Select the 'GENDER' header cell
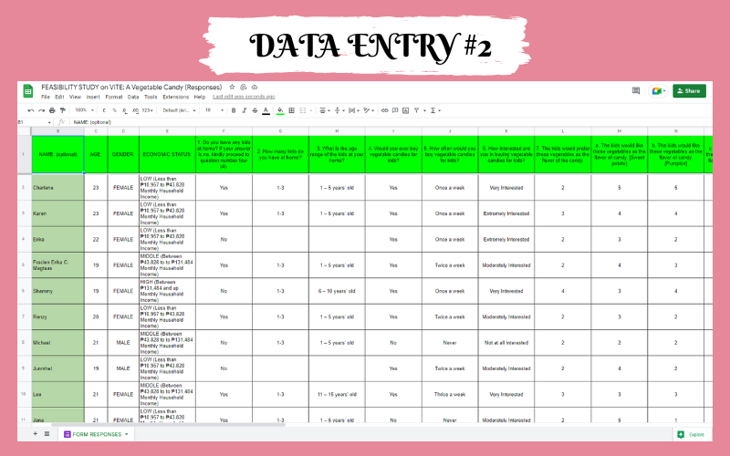This screenshot has height=456, width=730. (x=123, y=154)
